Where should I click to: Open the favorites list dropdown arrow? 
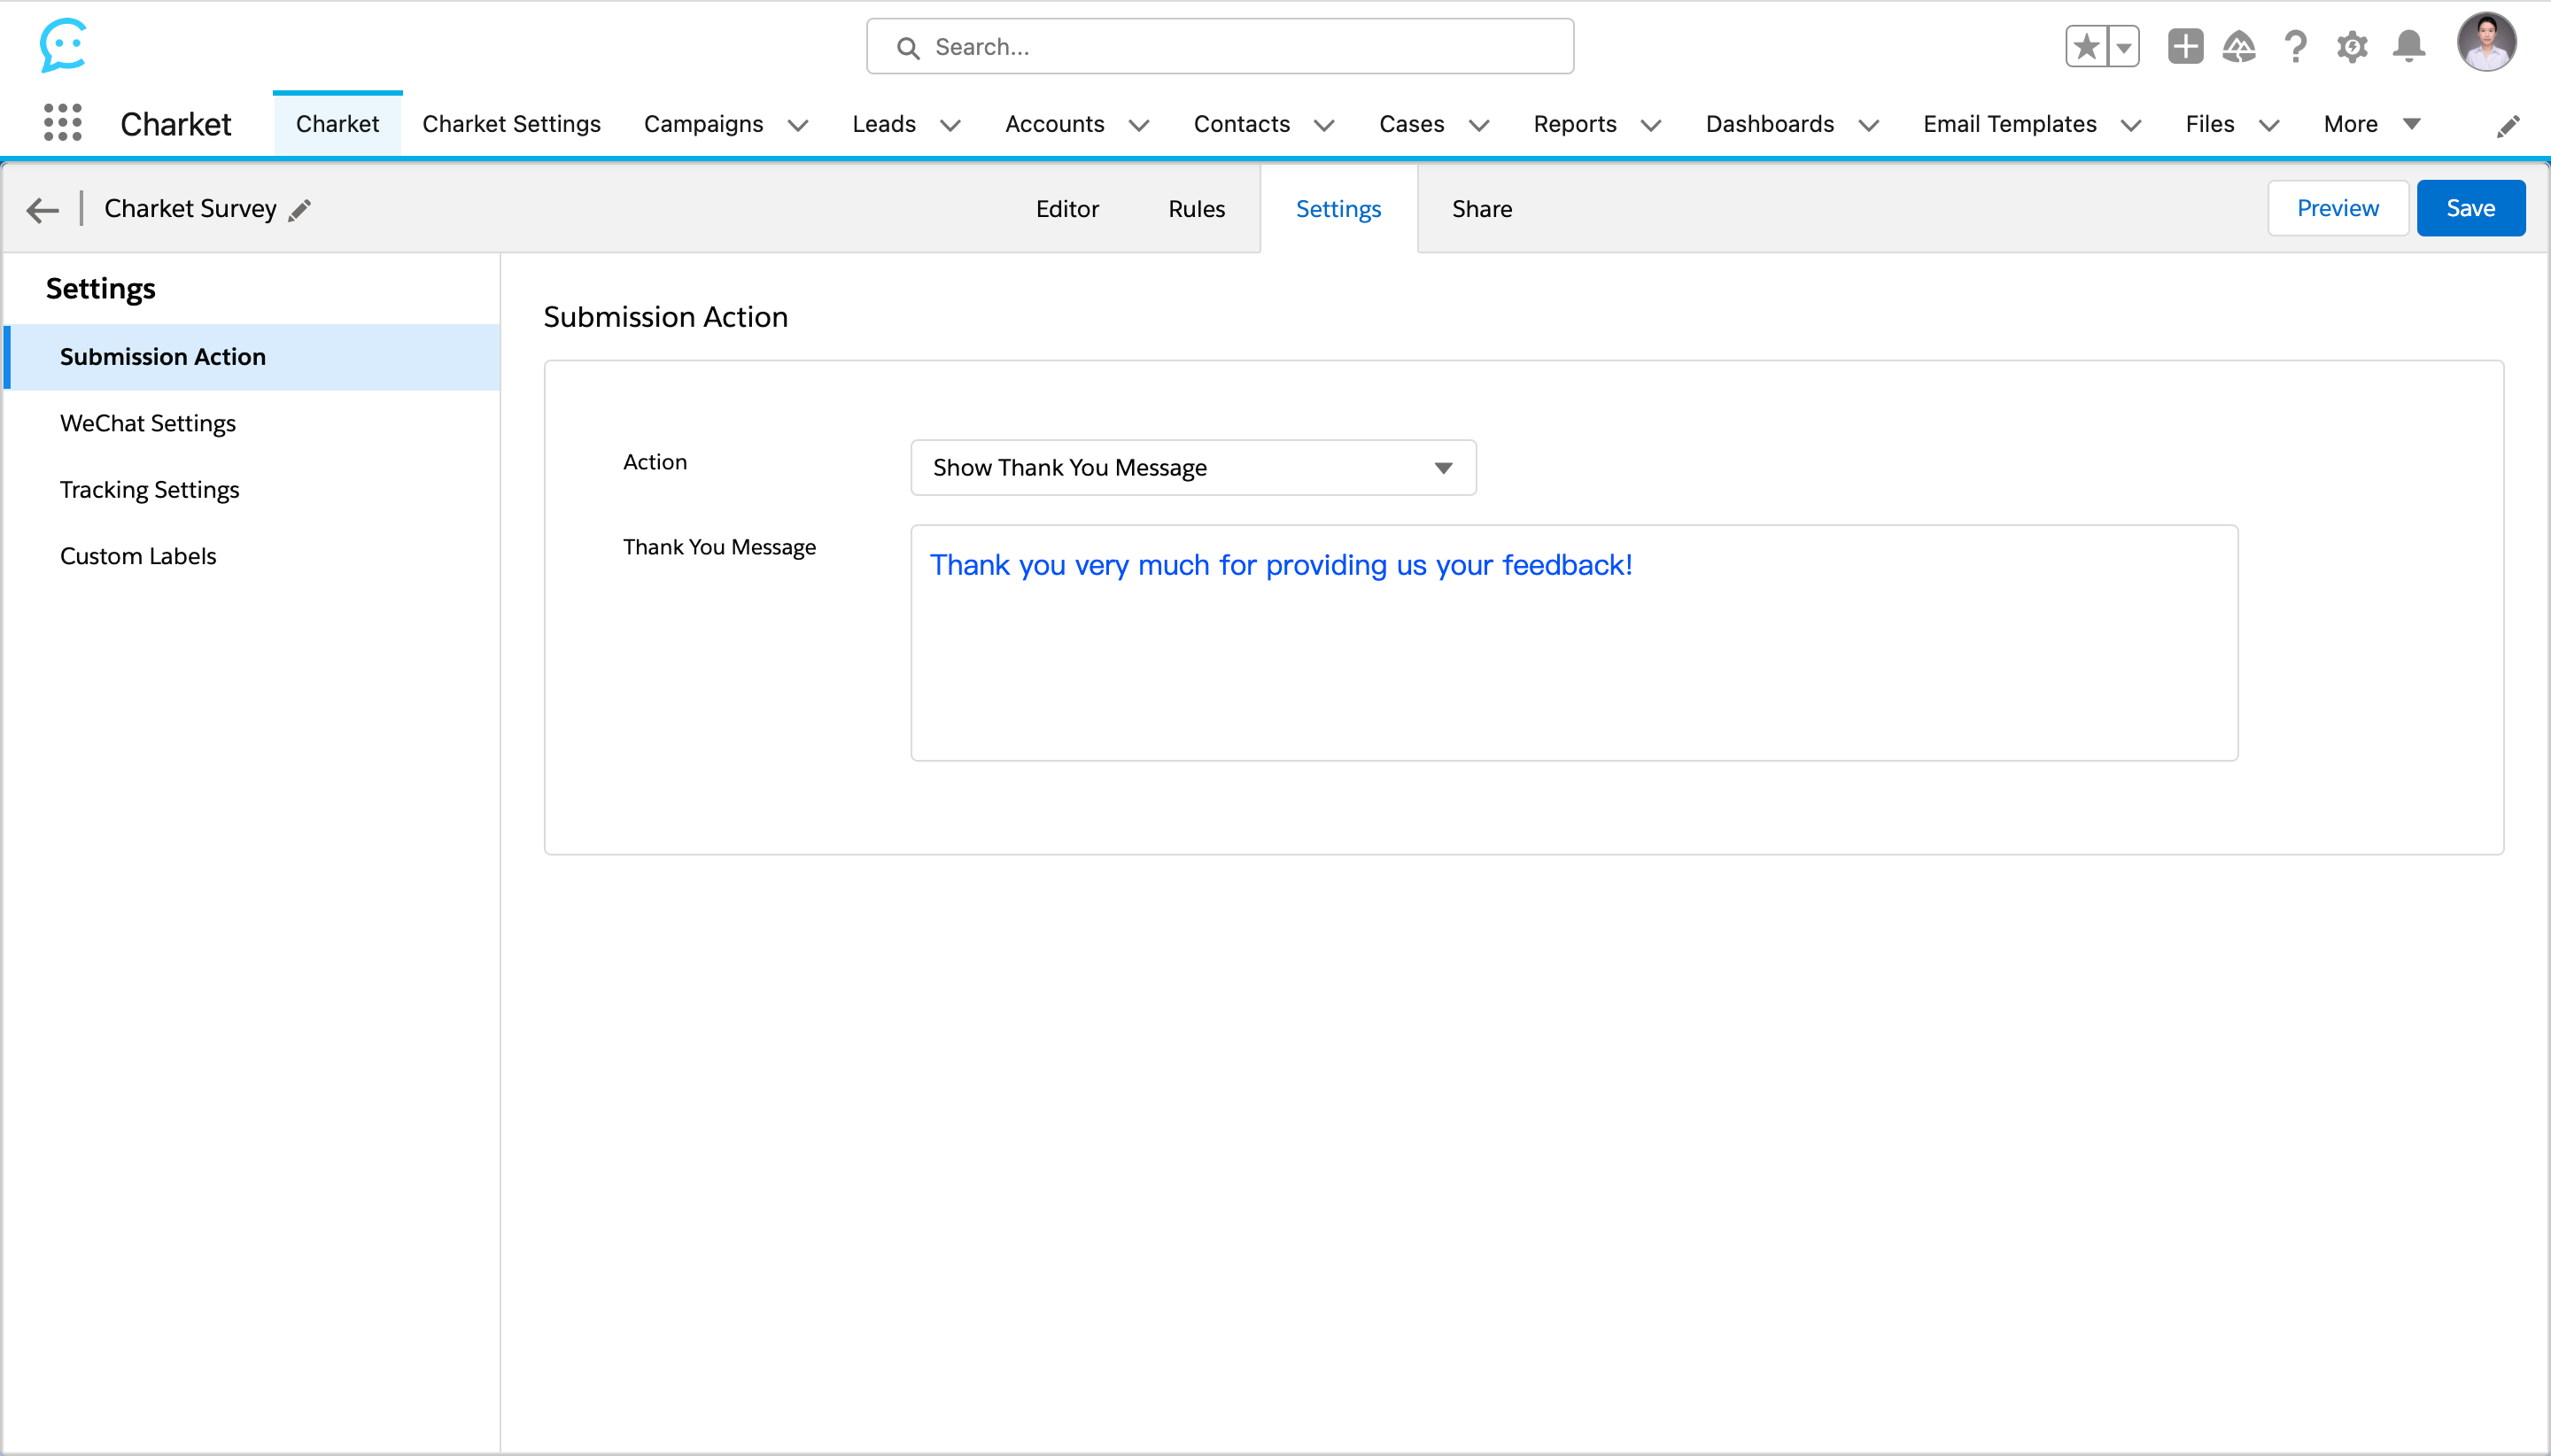click(x=2124, y=46)
